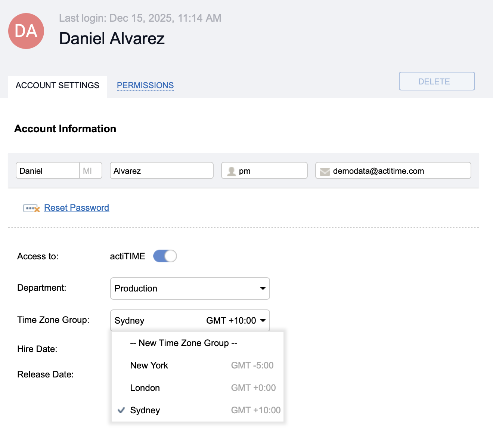Click the DA user avatar circle
The width and height of the screenshot is (493, 432).
point(26,31)
